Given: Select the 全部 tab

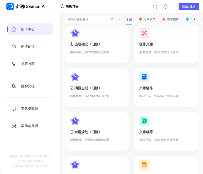Looking at the screenshot, I should coord(129,19).
